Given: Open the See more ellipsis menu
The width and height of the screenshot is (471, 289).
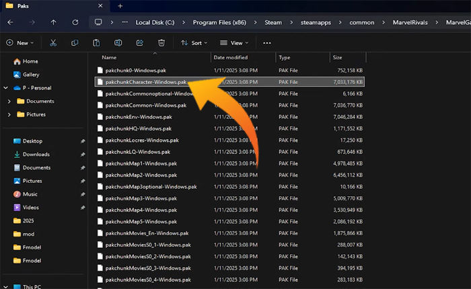Looking at the screenshot, I should click(267, 42).
